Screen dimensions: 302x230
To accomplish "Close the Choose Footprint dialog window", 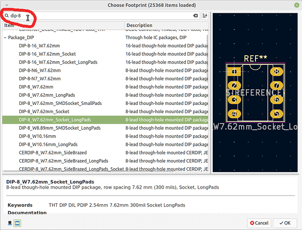I will pyautogui.click(x=296, y=5).
